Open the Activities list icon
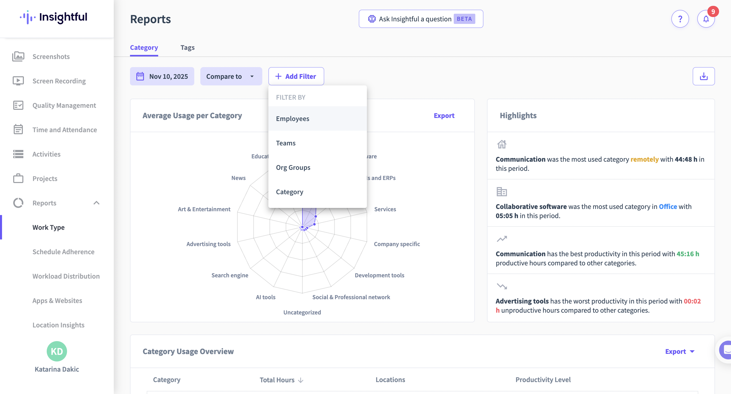 click(18, 154)
